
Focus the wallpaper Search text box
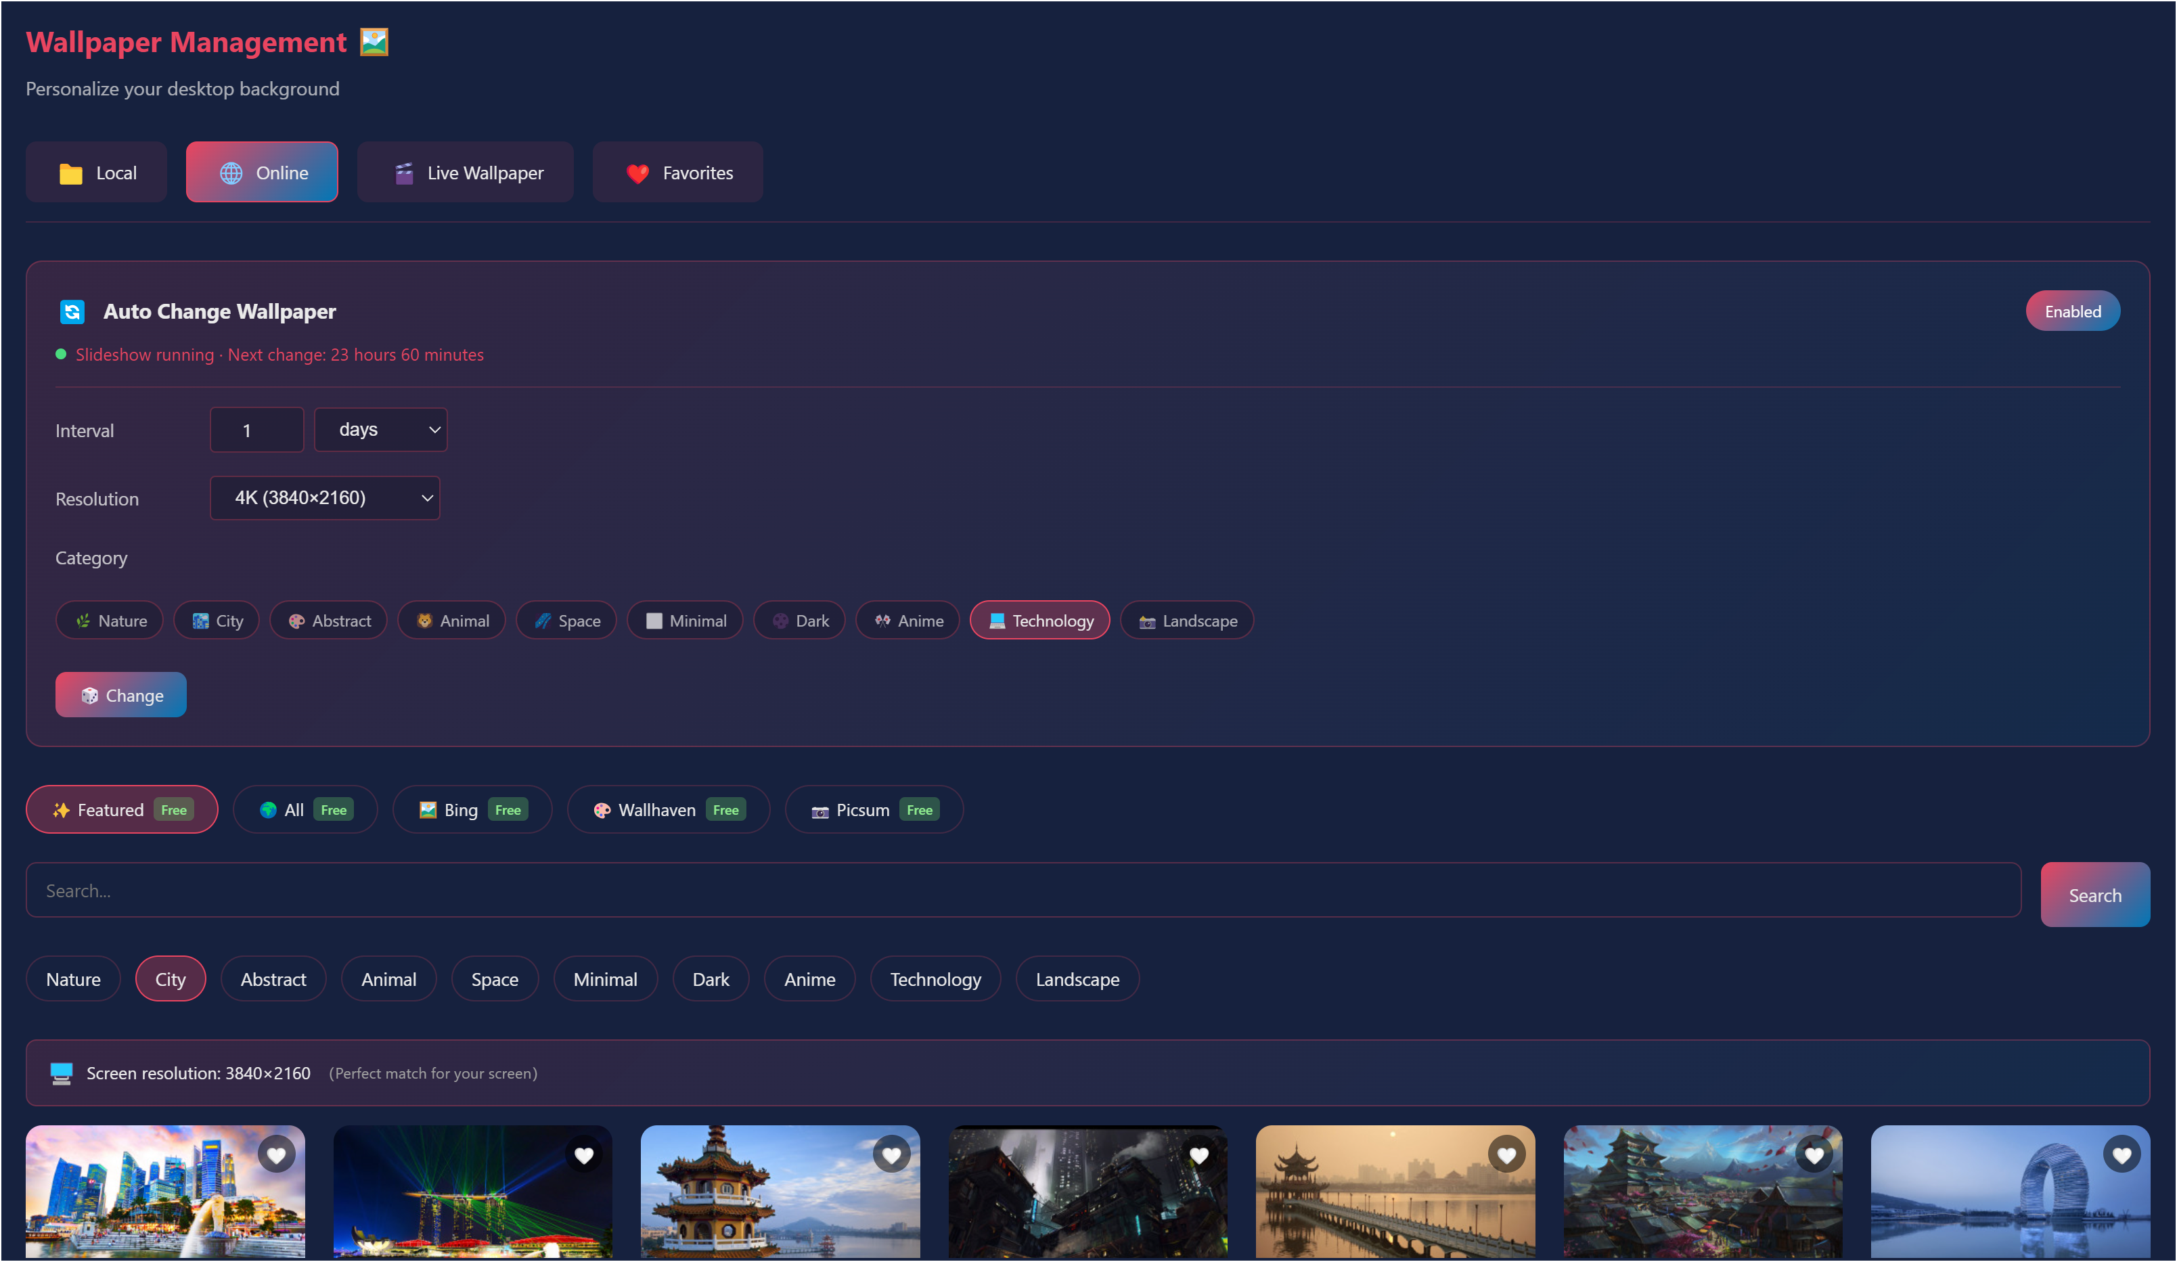1023,891
